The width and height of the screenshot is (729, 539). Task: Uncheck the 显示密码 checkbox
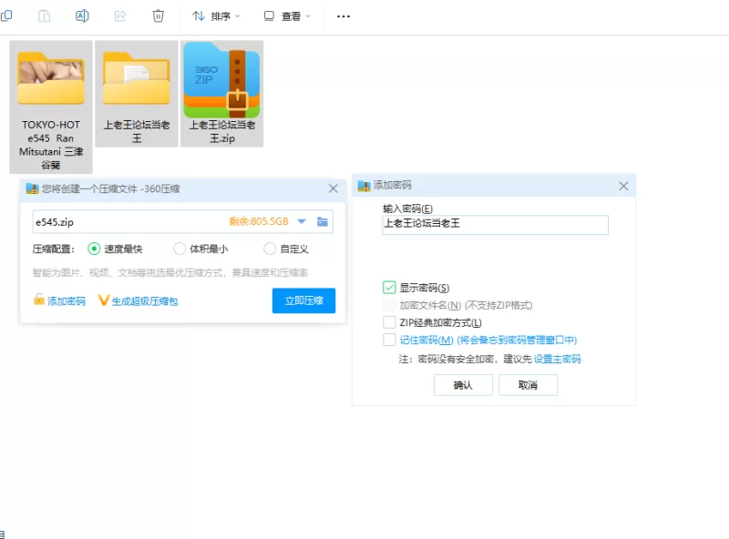pos(389,288)
